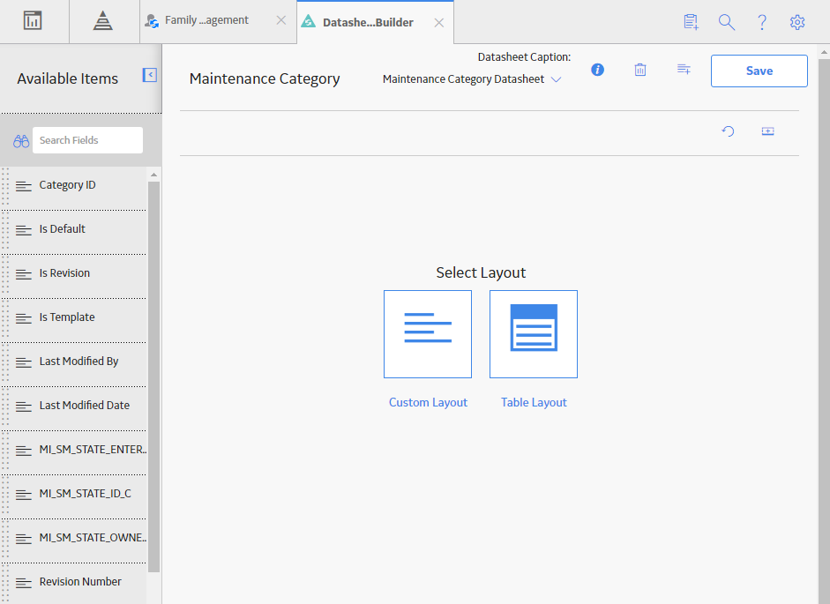
Task: Click the field icon beside Last Modified By
Action: (23, 362)
